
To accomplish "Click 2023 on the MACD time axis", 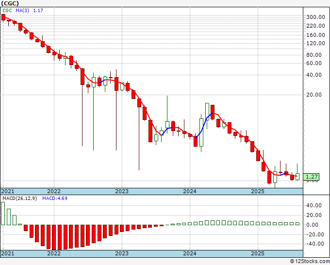I will [122, 253].
